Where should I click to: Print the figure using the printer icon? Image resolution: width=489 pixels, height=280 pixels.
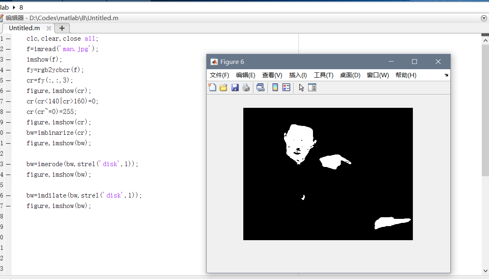coord(246,87)
